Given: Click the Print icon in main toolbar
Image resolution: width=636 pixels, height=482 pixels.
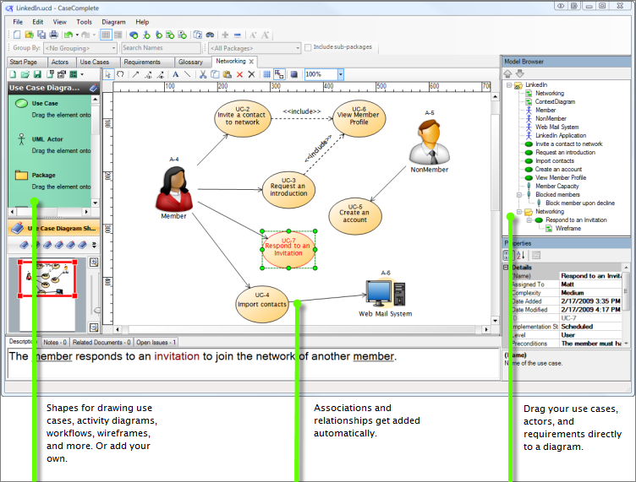Looking at the screenshot, I should click(54, 35).
